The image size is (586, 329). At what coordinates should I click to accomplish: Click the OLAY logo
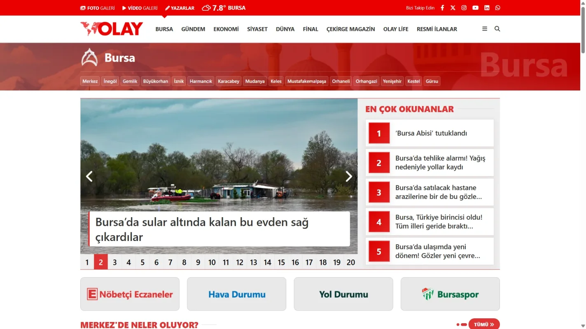pos(111,29)
